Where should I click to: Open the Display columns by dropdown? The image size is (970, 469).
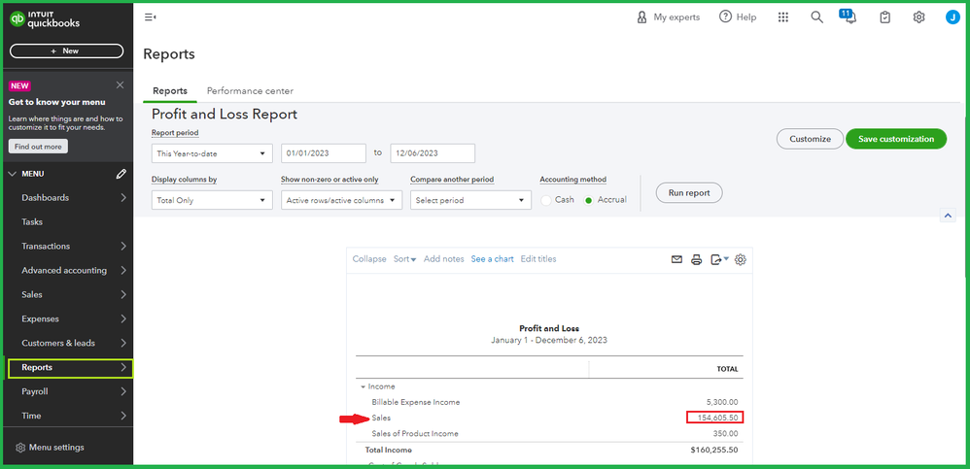212,200
